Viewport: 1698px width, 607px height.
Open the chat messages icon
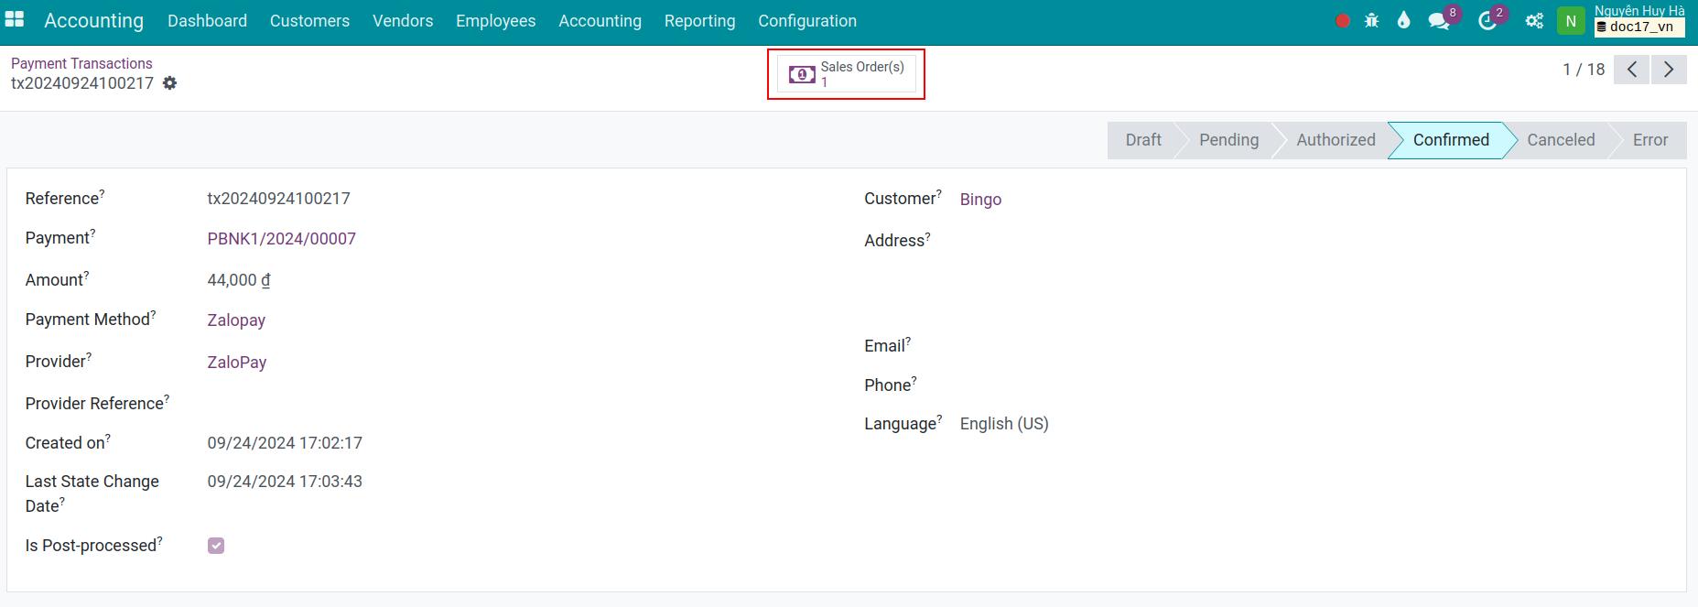pos(1439,21)
